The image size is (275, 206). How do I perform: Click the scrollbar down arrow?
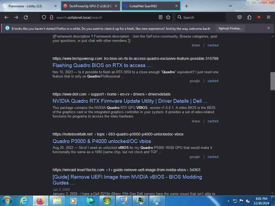(273, 193)
